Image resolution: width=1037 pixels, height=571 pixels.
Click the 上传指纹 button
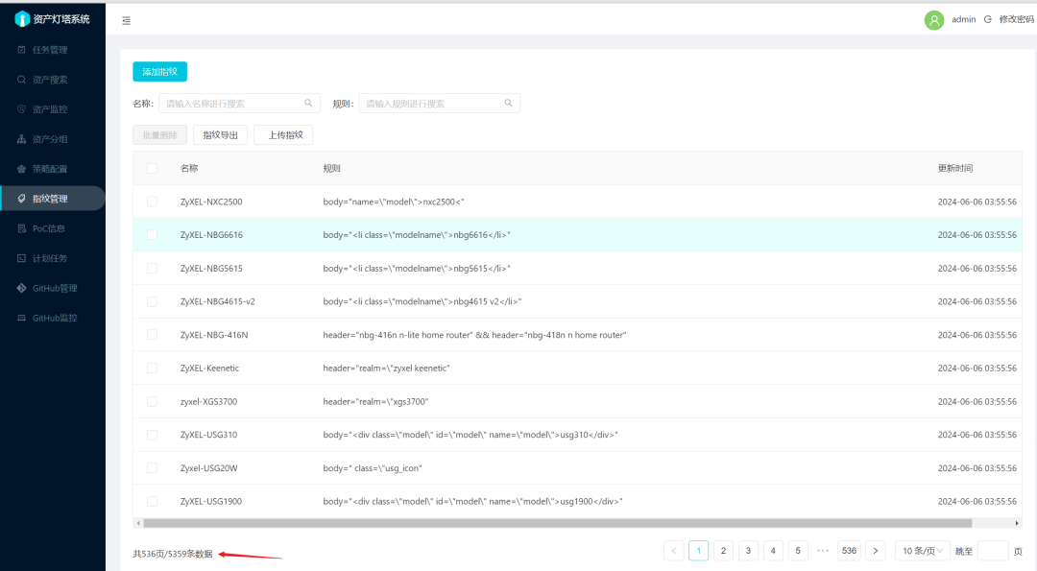click(x=284, y=135)
